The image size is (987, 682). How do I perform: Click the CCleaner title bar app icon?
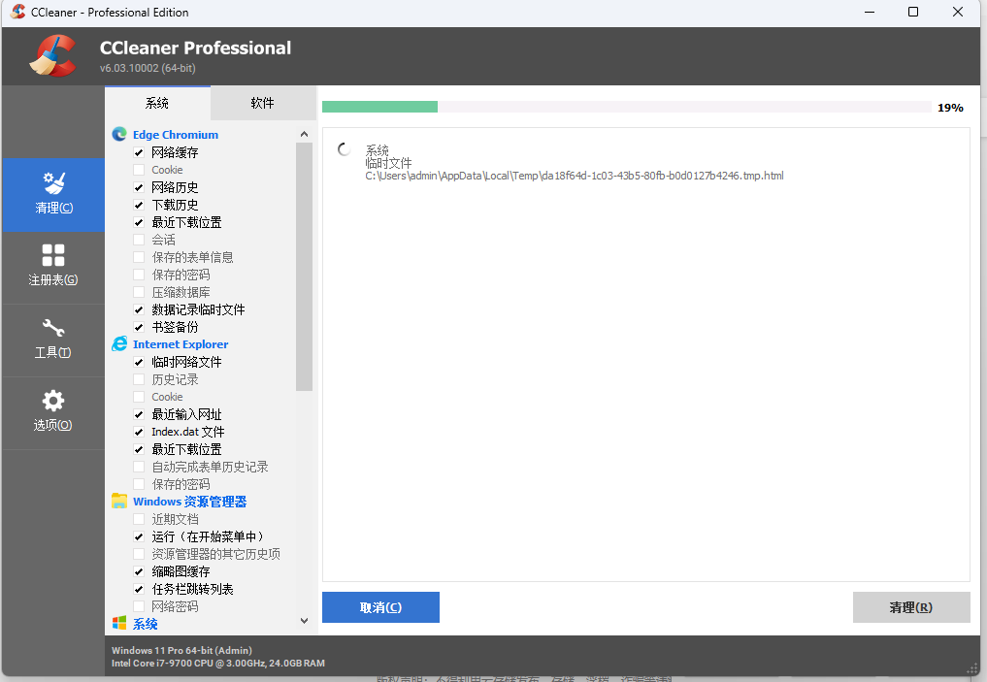point(17,12)
